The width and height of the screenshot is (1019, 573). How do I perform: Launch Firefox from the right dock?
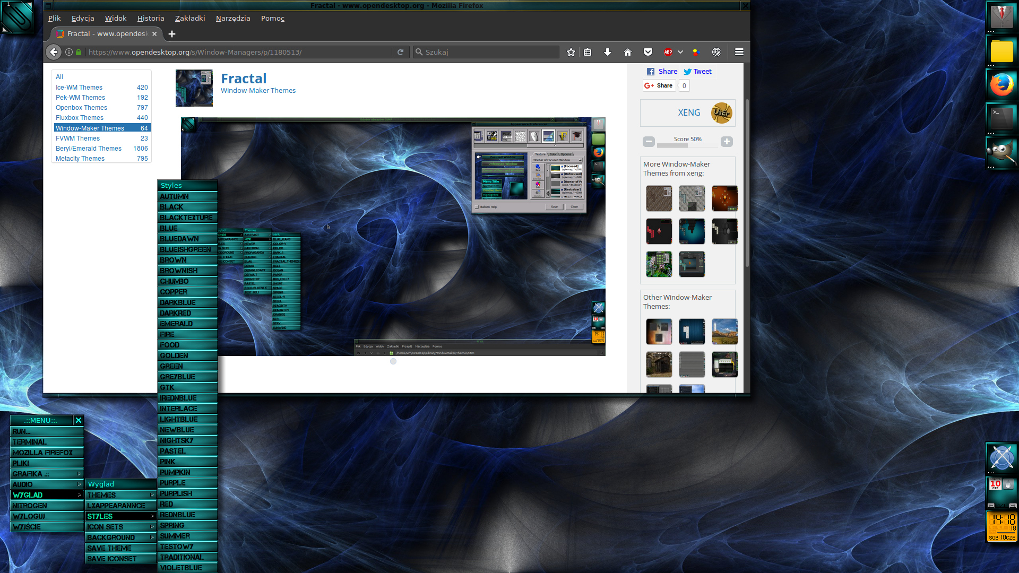(x=1001, y=85)
